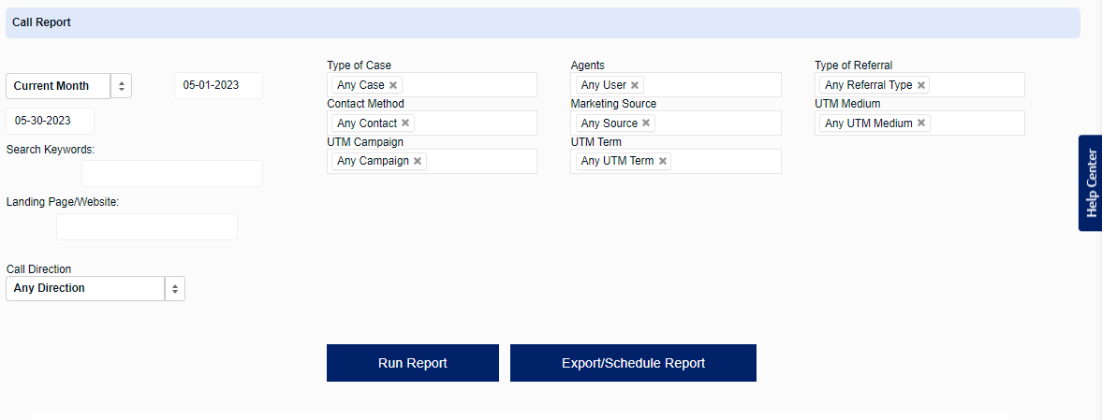Image resolution: width=1102 pixels, height=420 pixels.
Task: Click the end date field 05-30-2023
Action: (50, 121)
